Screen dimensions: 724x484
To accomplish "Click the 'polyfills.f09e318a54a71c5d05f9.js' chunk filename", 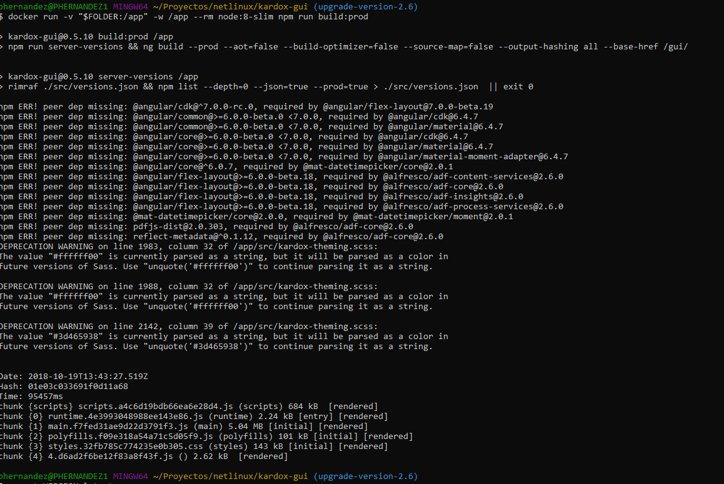I will click(131, 437).
